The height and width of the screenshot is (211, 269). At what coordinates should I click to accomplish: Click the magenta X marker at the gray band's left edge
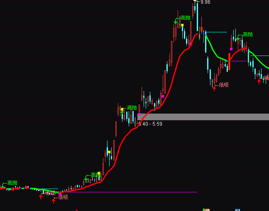139,114
